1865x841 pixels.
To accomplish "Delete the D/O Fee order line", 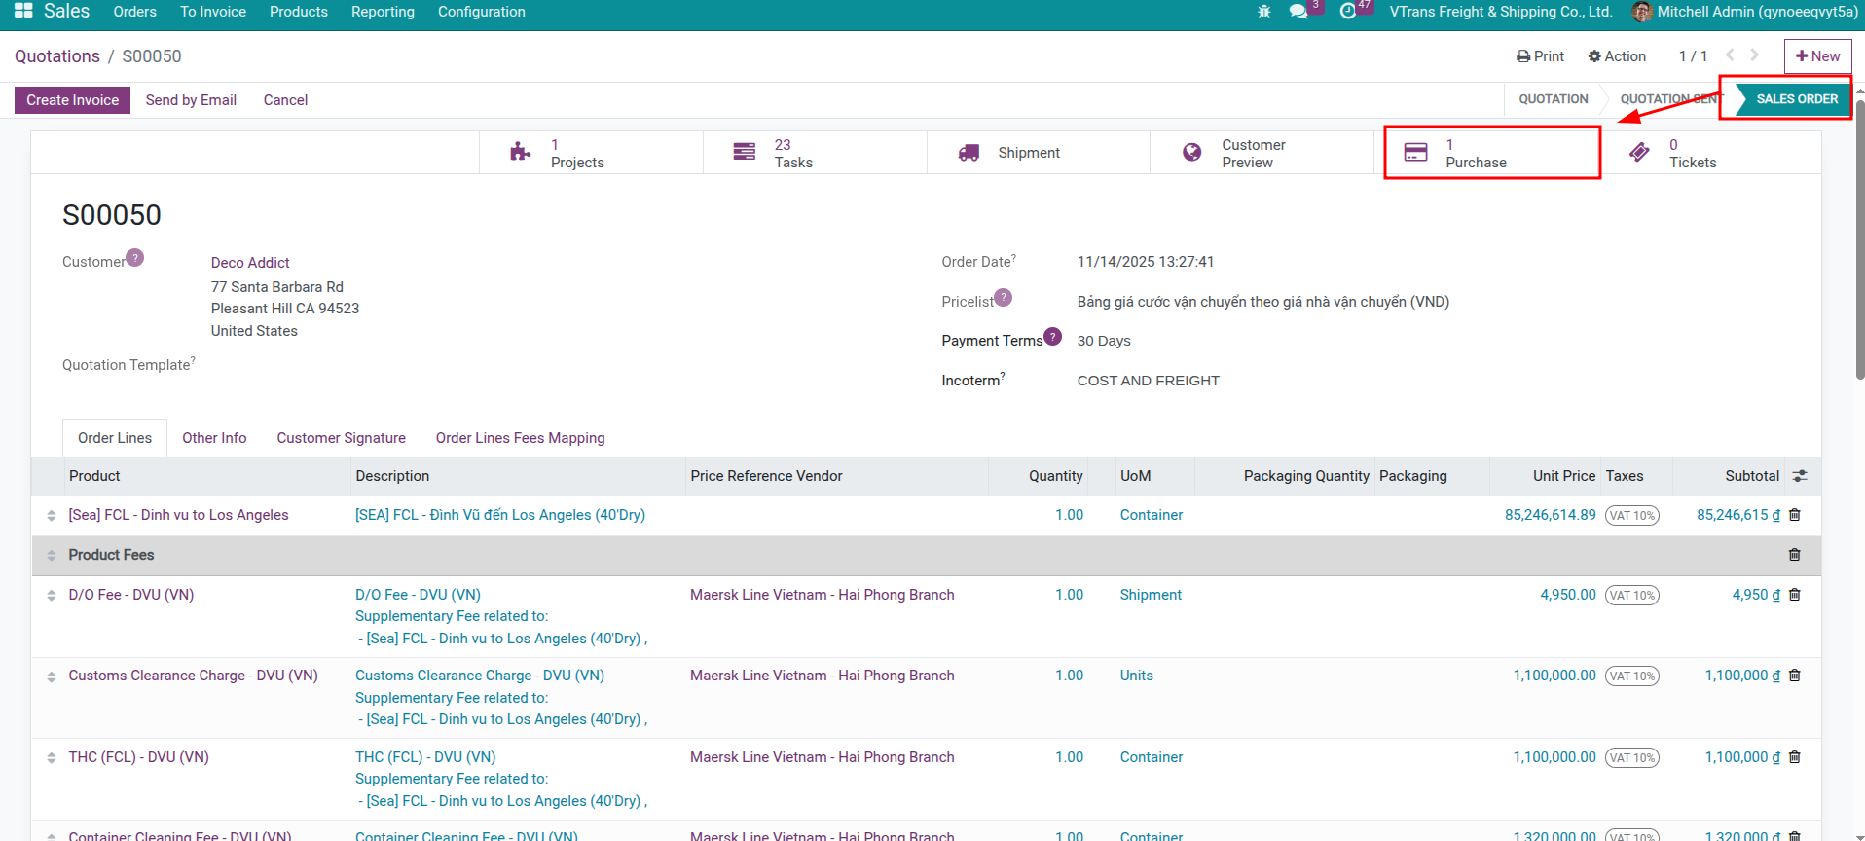I will click(1794, 595).
